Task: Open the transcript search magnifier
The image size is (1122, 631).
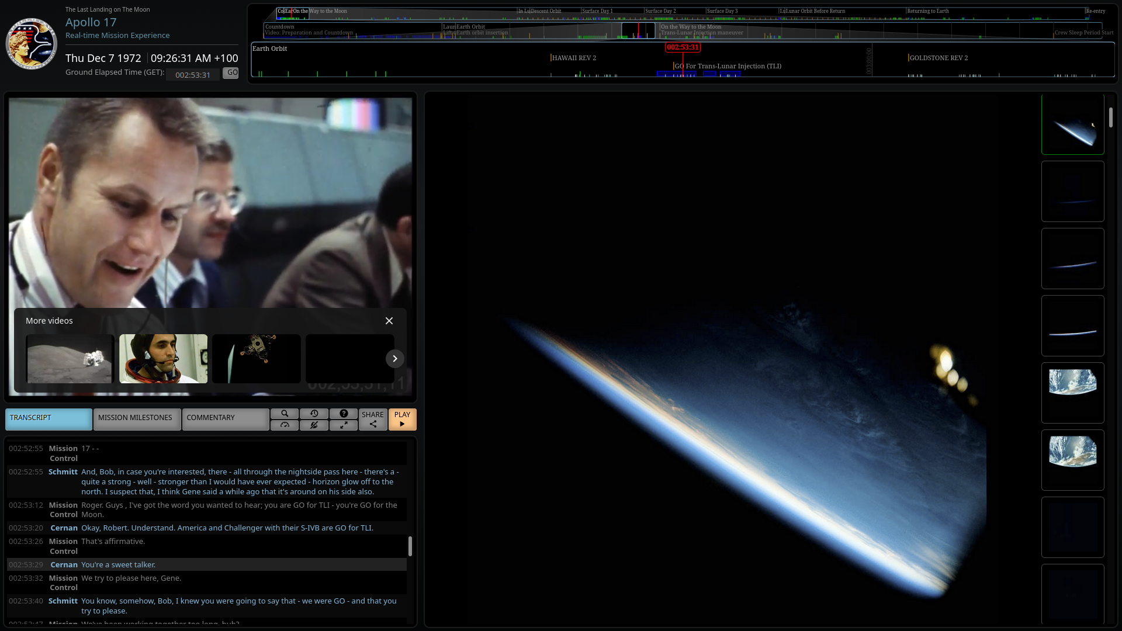Action: 285,414
